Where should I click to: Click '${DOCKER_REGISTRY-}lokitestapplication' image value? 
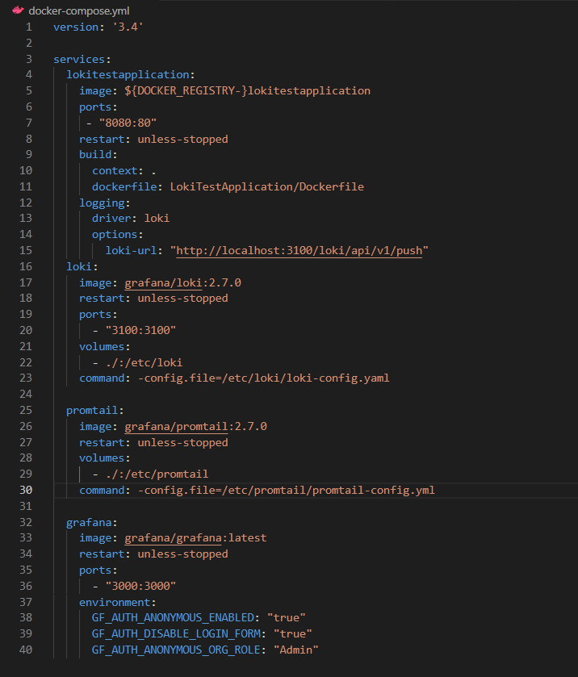coord(248,90)
